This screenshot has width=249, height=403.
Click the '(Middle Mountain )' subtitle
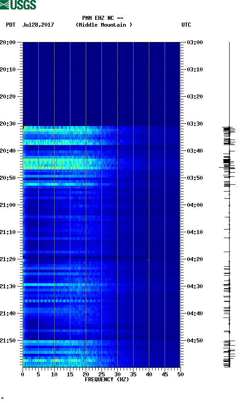pyautogui.click(x=104, y=25)
